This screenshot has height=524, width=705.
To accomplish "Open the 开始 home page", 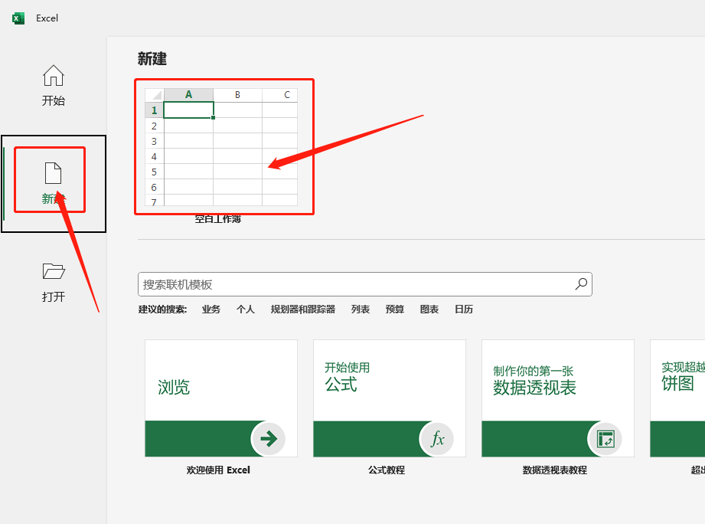I will [54, 86].
